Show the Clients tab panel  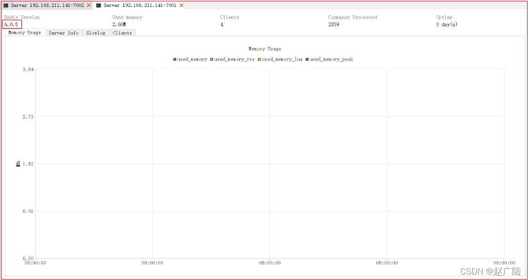(x=122, y=33)
